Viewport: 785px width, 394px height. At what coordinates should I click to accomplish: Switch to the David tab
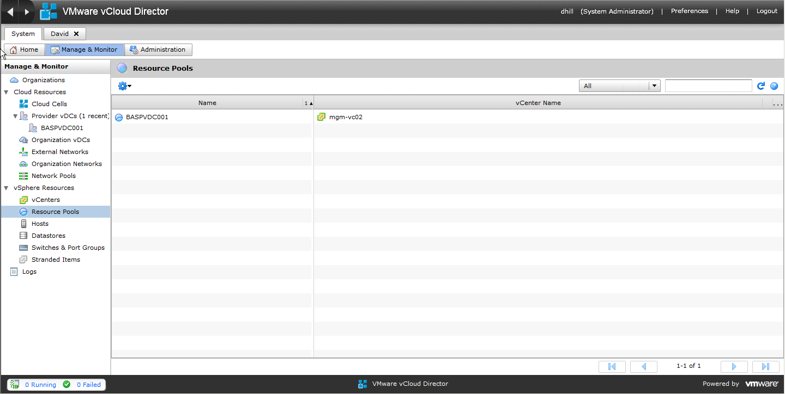tap(60, 34)
